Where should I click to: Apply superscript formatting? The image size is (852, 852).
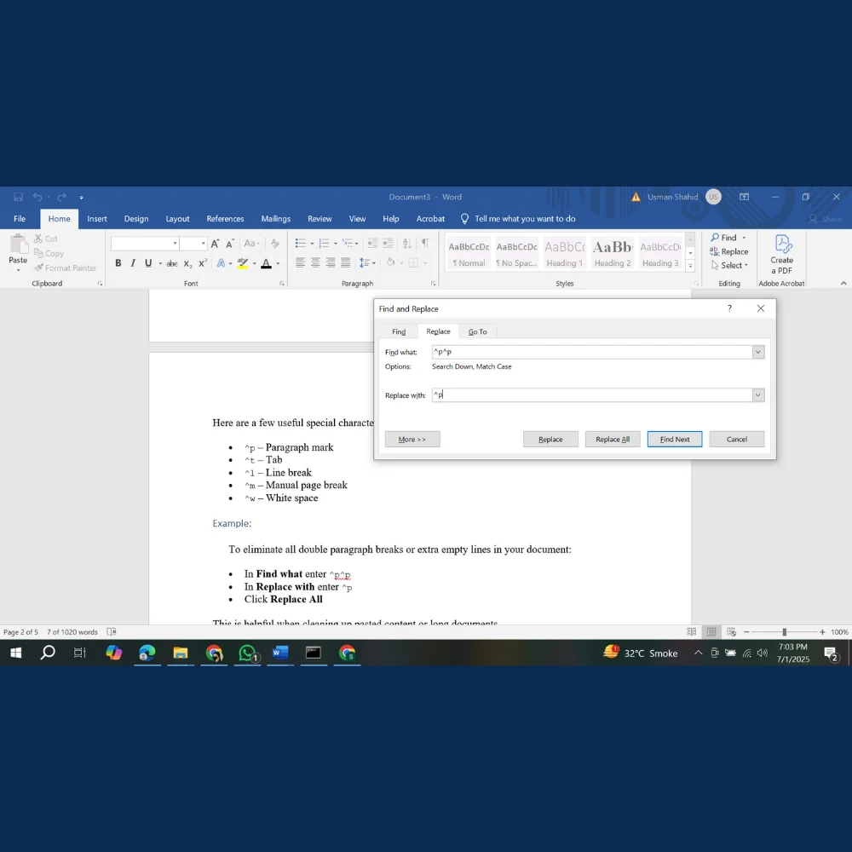tap(203, 263)
